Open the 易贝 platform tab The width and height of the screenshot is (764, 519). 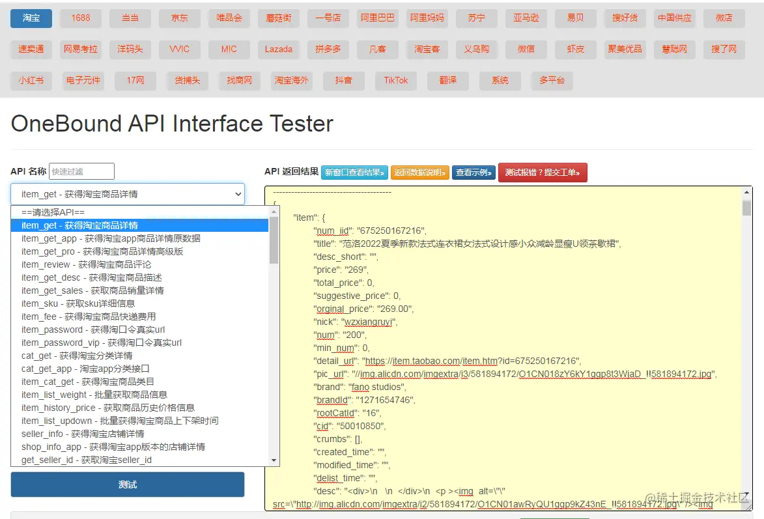[x=575, y=18]
